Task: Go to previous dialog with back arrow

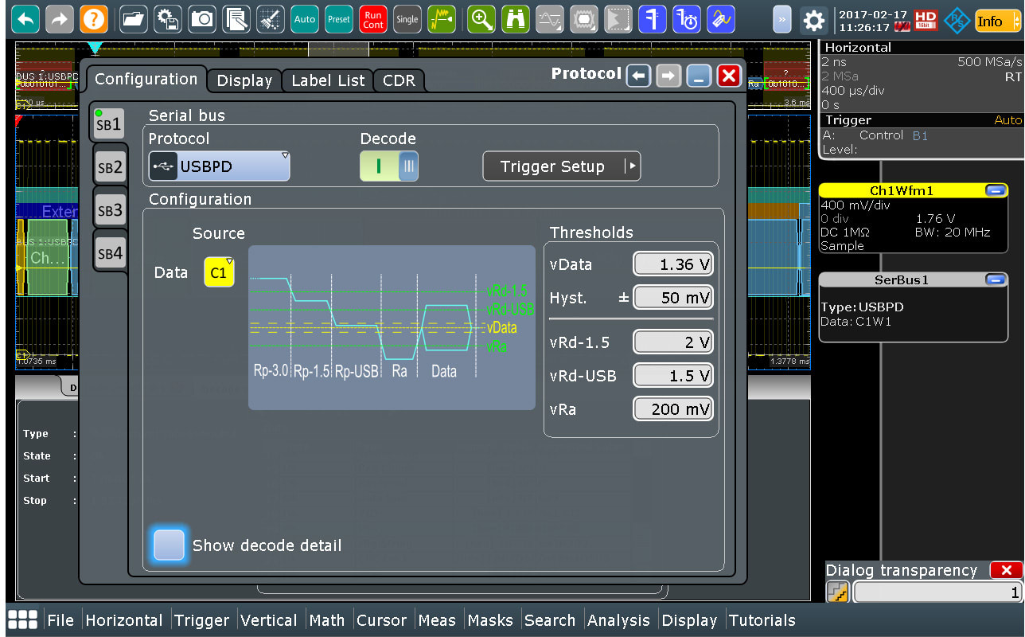Action: coord(638,76)
